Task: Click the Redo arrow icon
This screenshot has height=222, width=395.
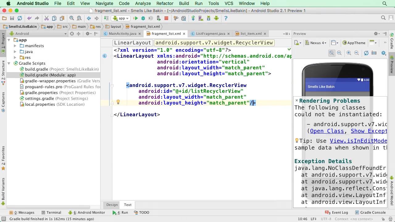Action: pos(37,18)
